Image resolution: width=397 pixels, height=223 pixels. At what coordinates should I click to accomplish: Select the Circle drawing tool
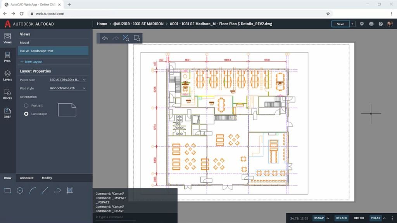point(20,190)
